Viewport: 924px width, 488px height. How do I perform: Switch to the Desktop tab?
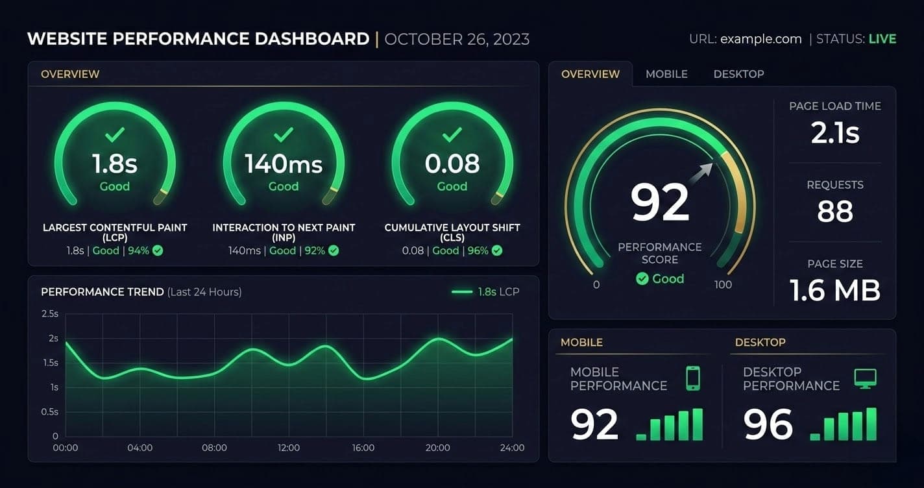click(x=738, y=74)
